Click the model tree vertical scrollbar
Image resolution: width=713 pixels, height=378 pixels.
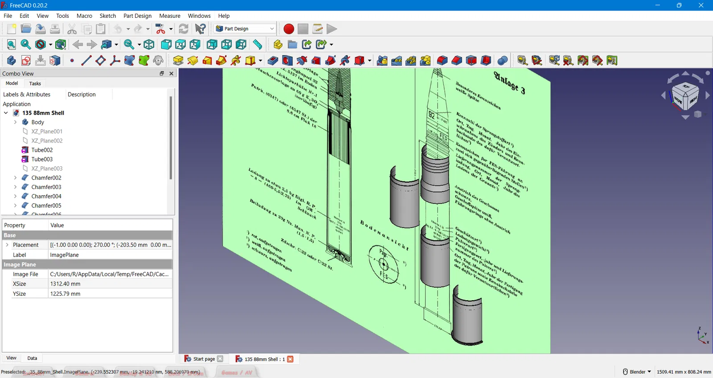(170, 138)
